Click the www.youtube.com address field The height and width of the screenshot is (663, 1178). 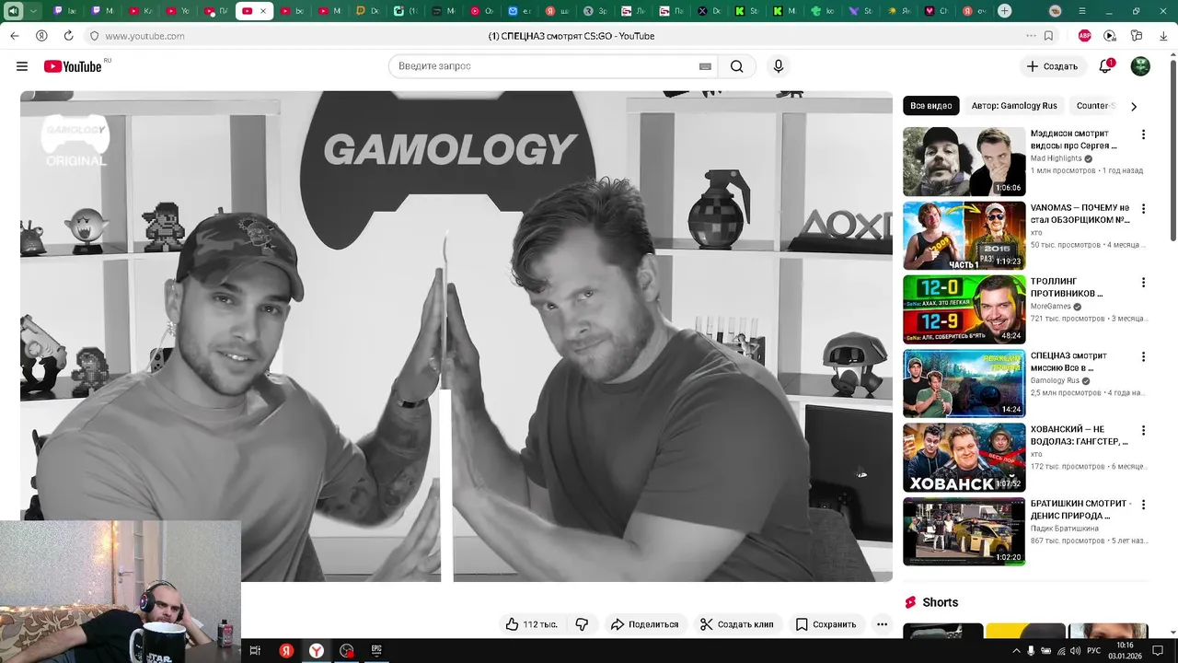coord(144,36)
